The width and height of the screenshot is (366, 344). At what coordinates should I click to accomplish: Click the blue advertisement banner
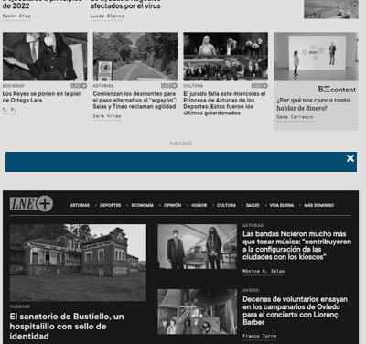click(181, 162)
